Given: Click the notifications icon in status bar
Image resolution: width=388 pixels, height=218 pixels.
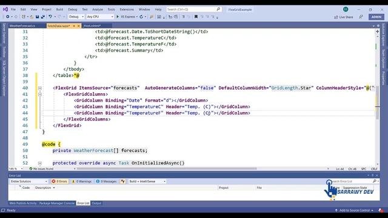Looking at the screenshot, I should pyautogui.click(x=381, y=210).
